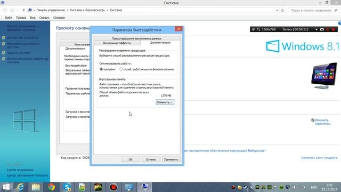This screenshot has height=192, width=341.
Task: Stop the recording with red stop button
Action: 334,29
